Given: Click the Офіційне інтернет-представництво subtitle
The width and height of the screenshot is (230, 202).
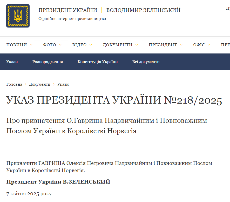Looking at the screenshot, I should click(72, 18).
